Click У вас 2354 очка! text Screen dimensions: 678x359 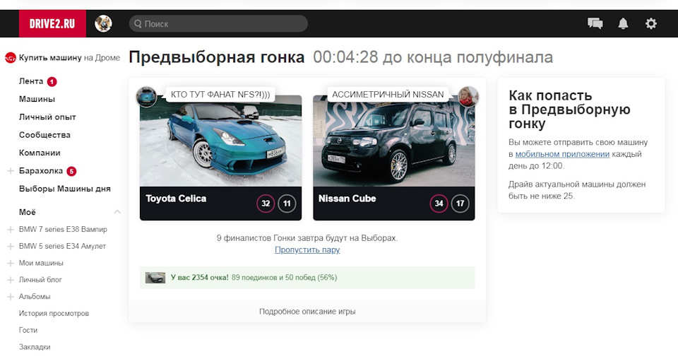(199, 278)
